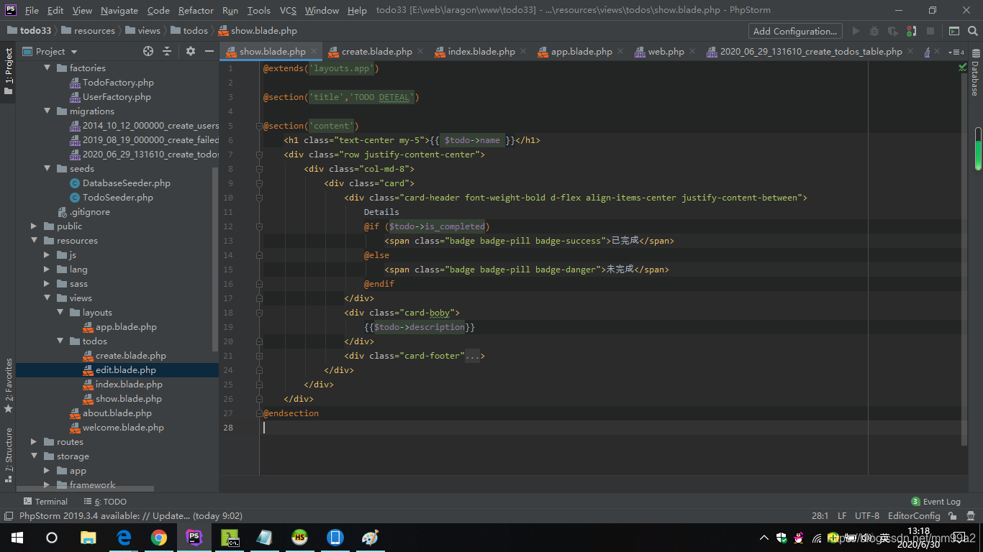
Task: Open the Refactor menu
Action: (x=196, y=10)
